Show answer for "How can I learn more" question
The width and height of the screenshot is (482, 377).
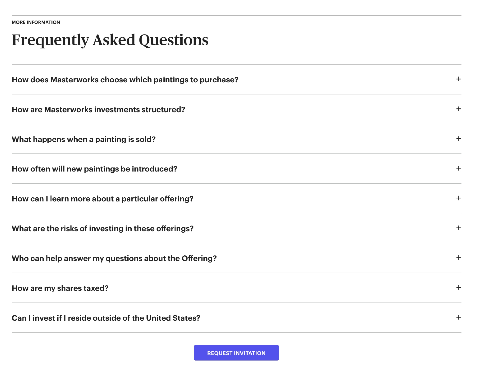(x=102, y=199)
